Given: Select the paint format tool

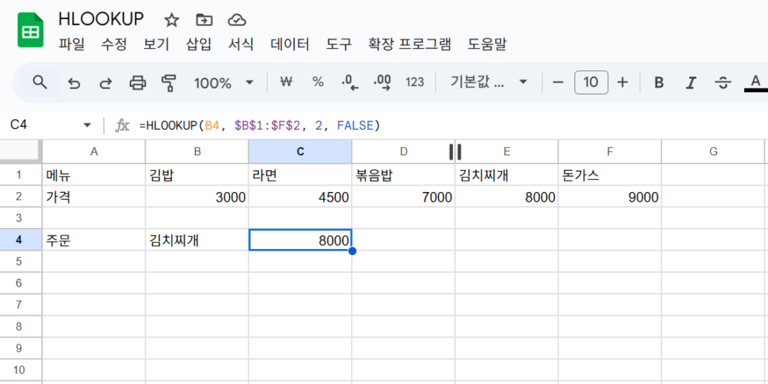Looking at the screenshot, I should pos(168,82).
